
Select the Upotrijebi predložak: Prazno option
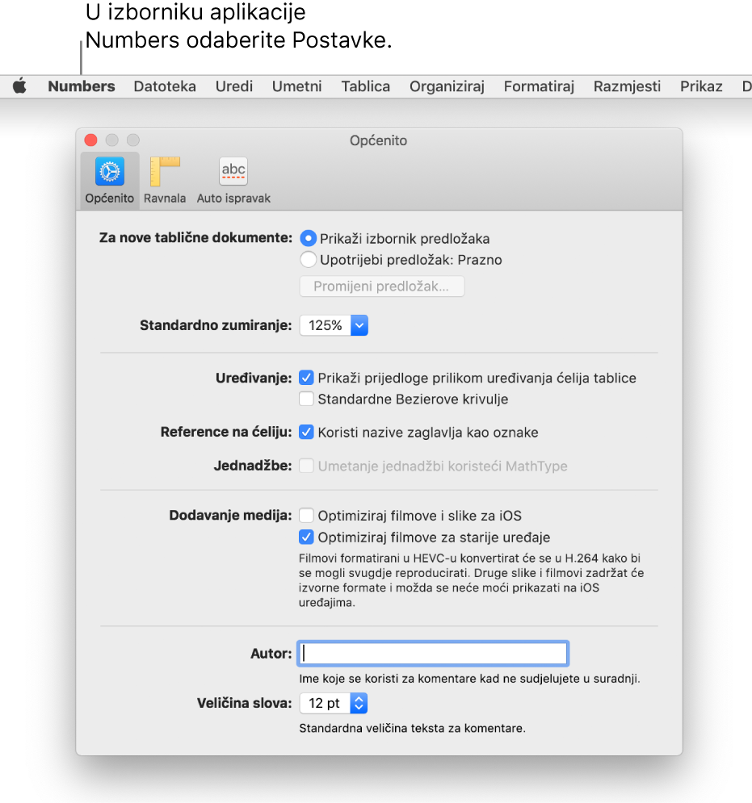click(308, 260)
